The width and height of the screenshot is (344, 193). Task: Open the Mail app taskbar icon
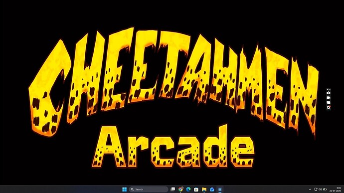pos(212,190)
